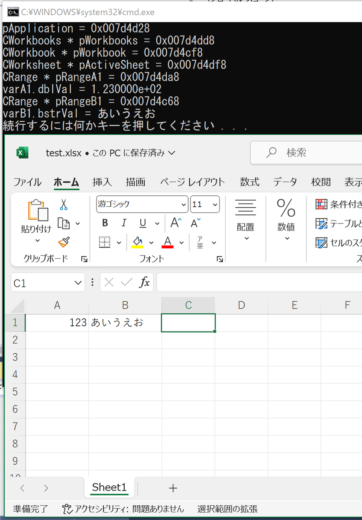Viewport: 362px width, 520px height.
Task: Click the Excel app logo icon
Action: tap(23, 153)
